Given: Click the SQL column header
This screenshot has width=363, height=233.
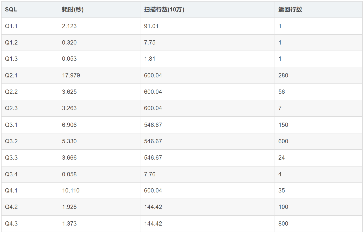Looking at the screenshot, I should (x=11, y=10).
